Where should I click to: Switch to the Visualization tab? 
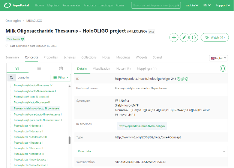click(x=101, y=69)
